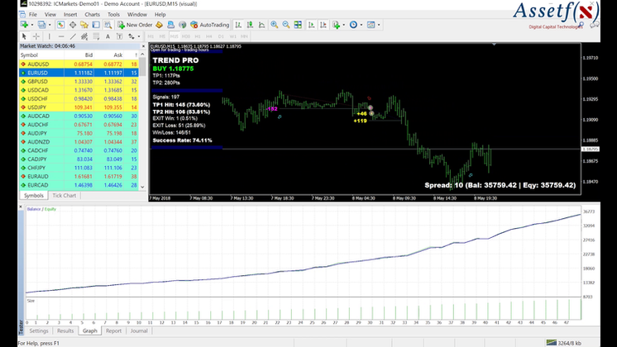Click the Periods clock icon
This screenshot has height=347, width=617.
tap(353, 25)
